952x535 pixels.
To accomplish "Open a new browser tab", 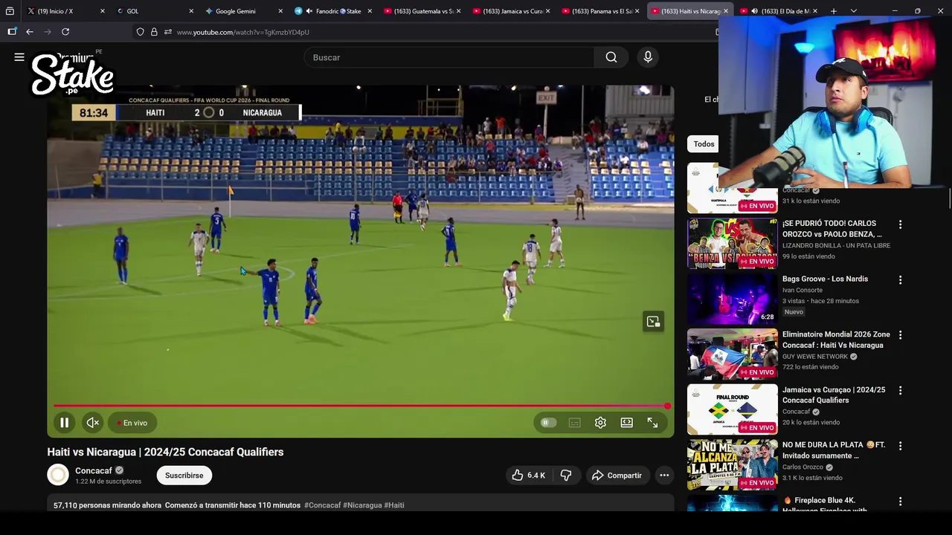I will 834,11.
